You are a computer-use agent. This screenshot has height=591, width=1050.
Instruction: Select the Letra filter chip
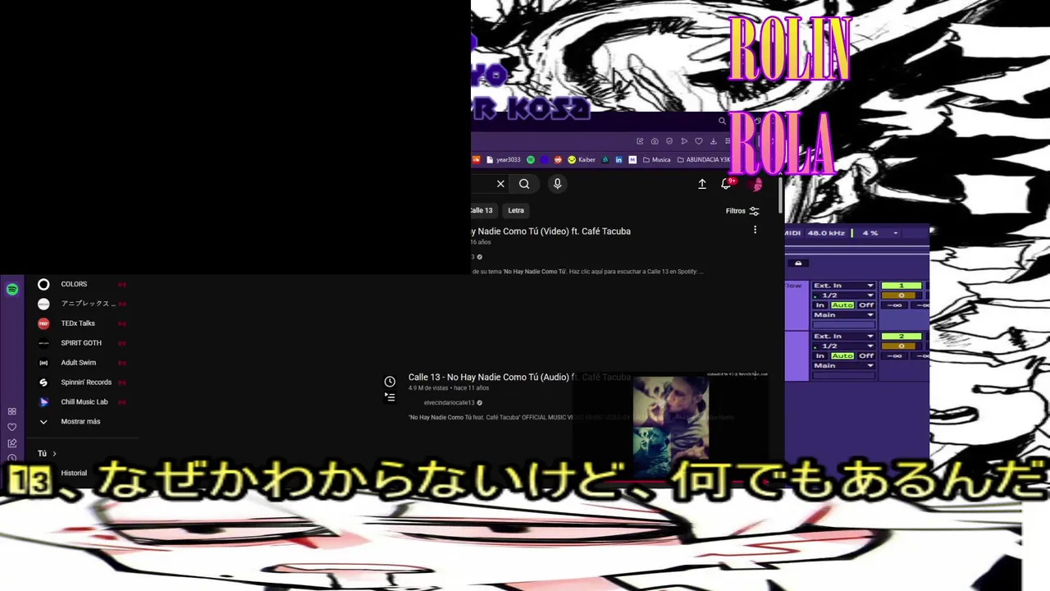(x=516, y=210)
